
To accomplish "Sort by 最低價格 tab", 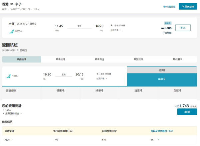I will (x=177, y=59).
